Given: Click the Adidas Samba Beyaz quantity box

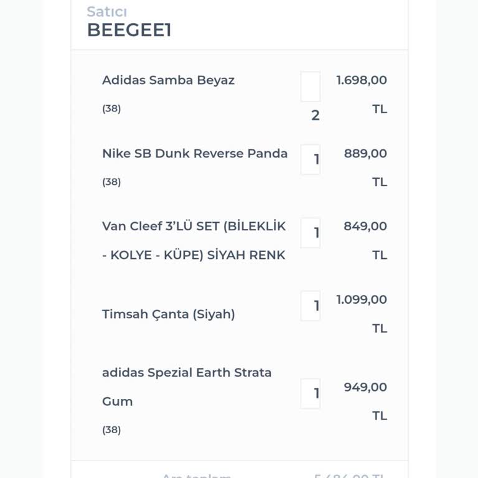Looking at the screenshot, I should coord(311,87).
